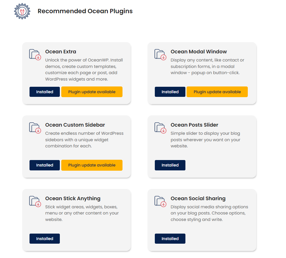Image resolution: width=286 pixels, height=258 pixels.
Task: Click description 'Create endless number of WordPress'
Action: (x=84, y=140)
